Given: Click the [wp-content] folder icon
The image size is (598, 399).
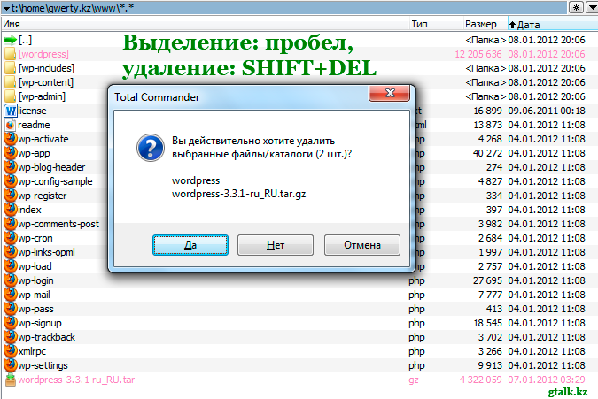Looking at the screenshot, I should coord(11,82).
